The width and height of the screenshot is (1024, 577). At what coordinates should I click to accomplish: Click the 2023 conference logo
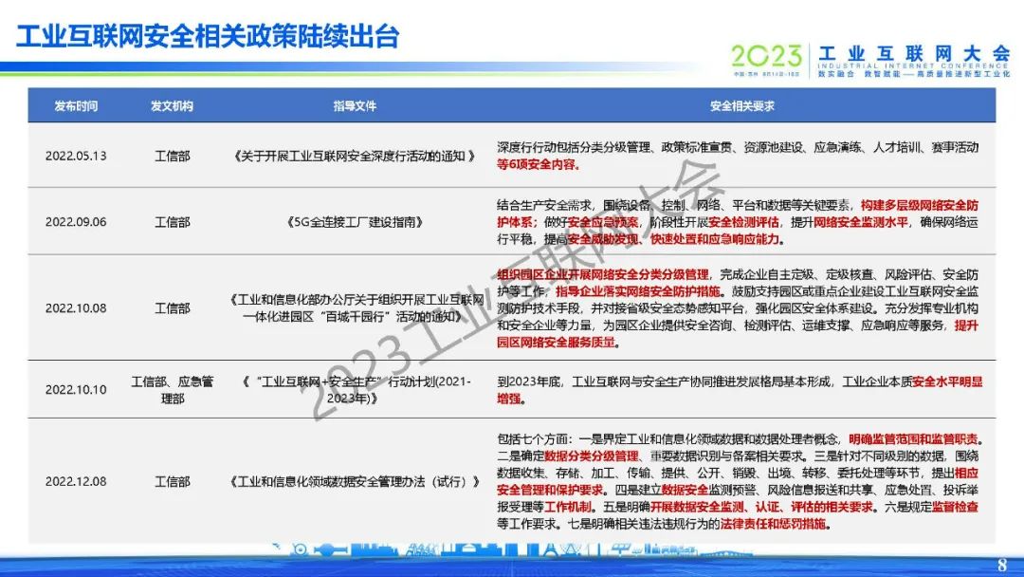[766, 55]
